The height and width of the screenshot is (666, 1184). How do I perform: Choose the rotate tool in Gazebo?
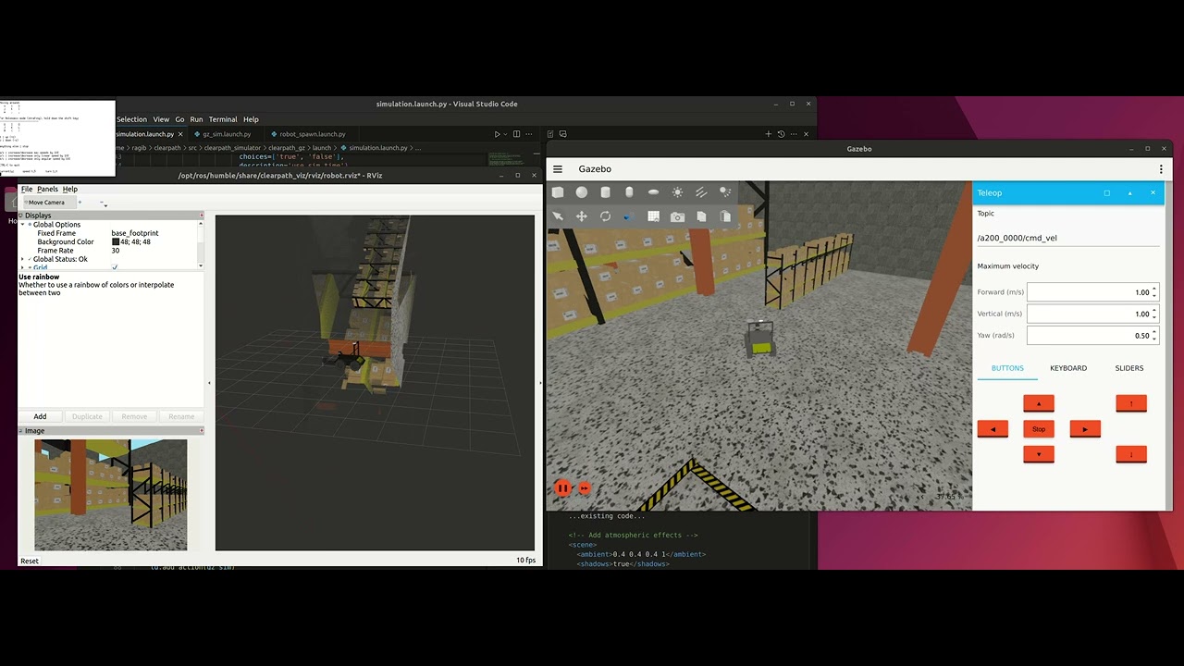coord(606,216)
